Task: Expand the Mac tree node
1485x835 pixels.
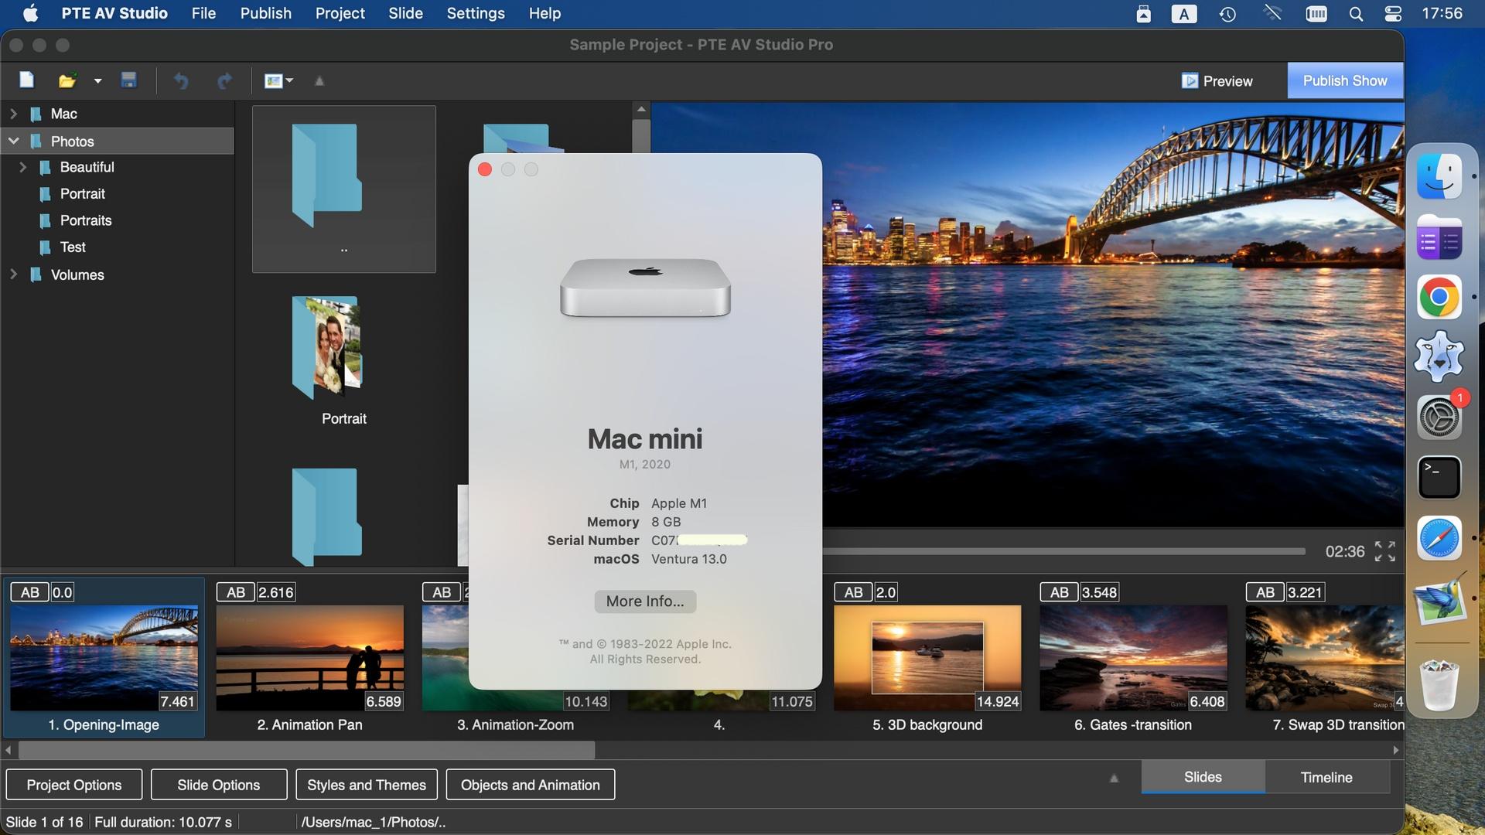Action: tap(13, 114)
